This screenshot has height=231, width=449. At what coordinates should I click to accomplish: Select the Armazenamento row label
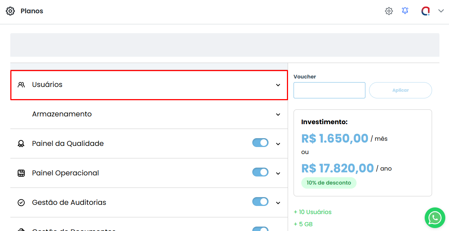(62, 114)
